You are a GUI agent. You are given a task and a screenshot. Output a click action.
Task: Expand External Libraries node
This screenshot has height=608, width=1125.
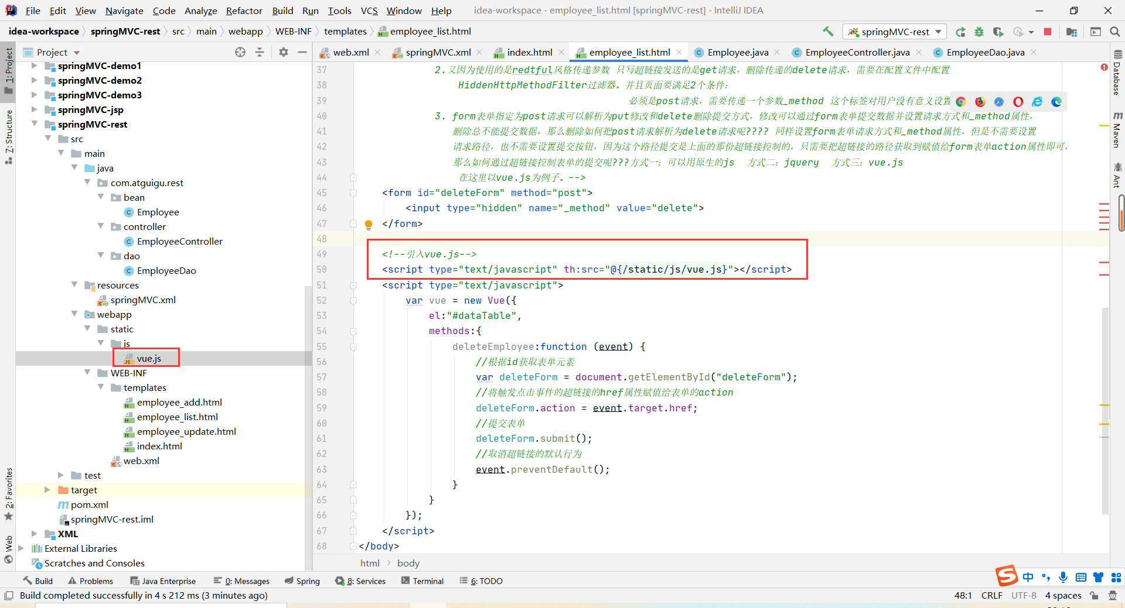[21, 548]
